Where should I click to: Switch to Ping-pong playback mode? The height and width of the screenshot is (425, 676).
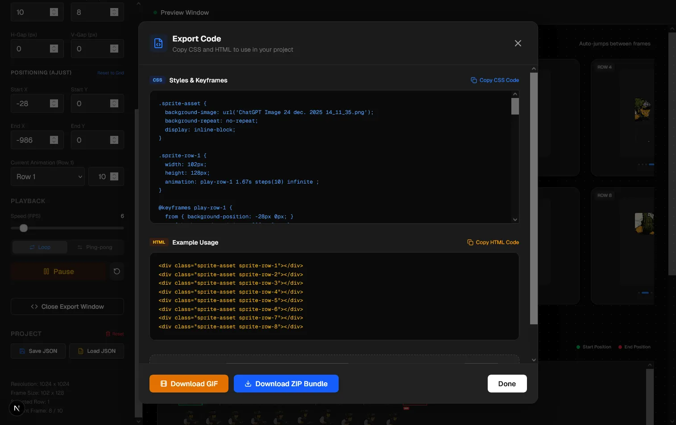point(95,247)
